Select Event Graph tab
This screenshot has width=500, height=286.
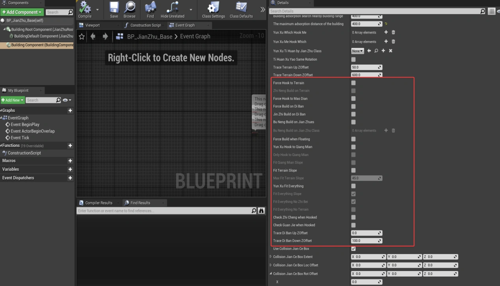point(185,25)
